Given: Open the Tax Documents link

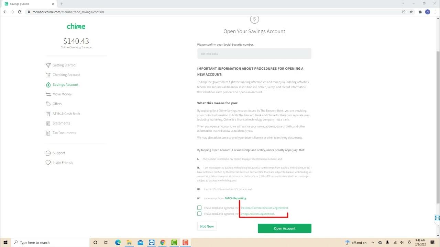Looking at the screenshot, I should coord(64,133).
